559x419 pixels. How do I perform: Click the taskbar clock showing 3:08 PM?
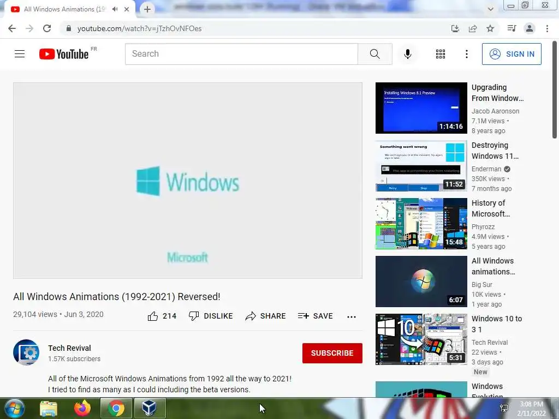(x=531, y=409)
